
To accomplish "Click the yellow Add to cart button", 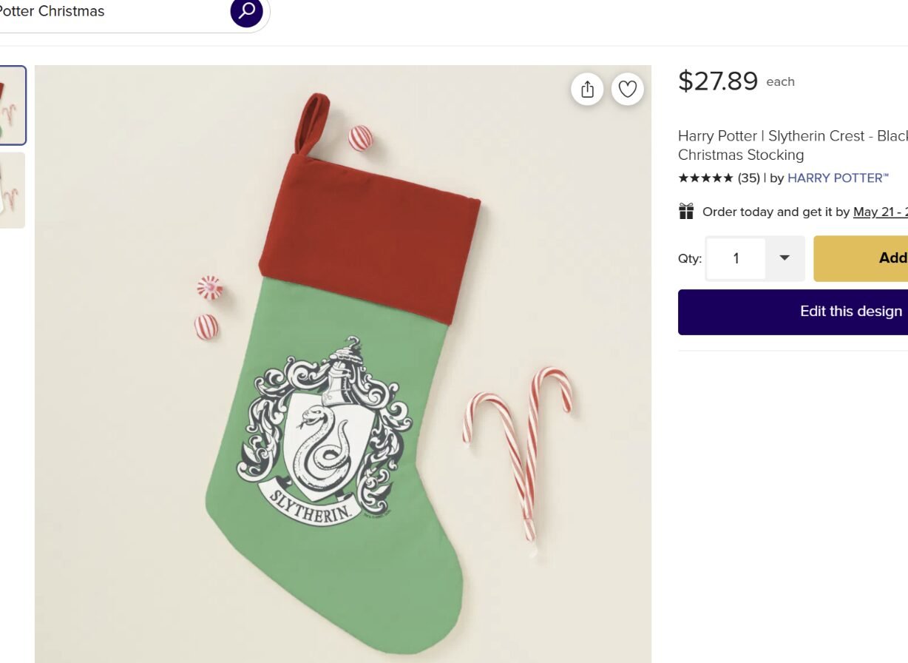I will pos(861,258).
